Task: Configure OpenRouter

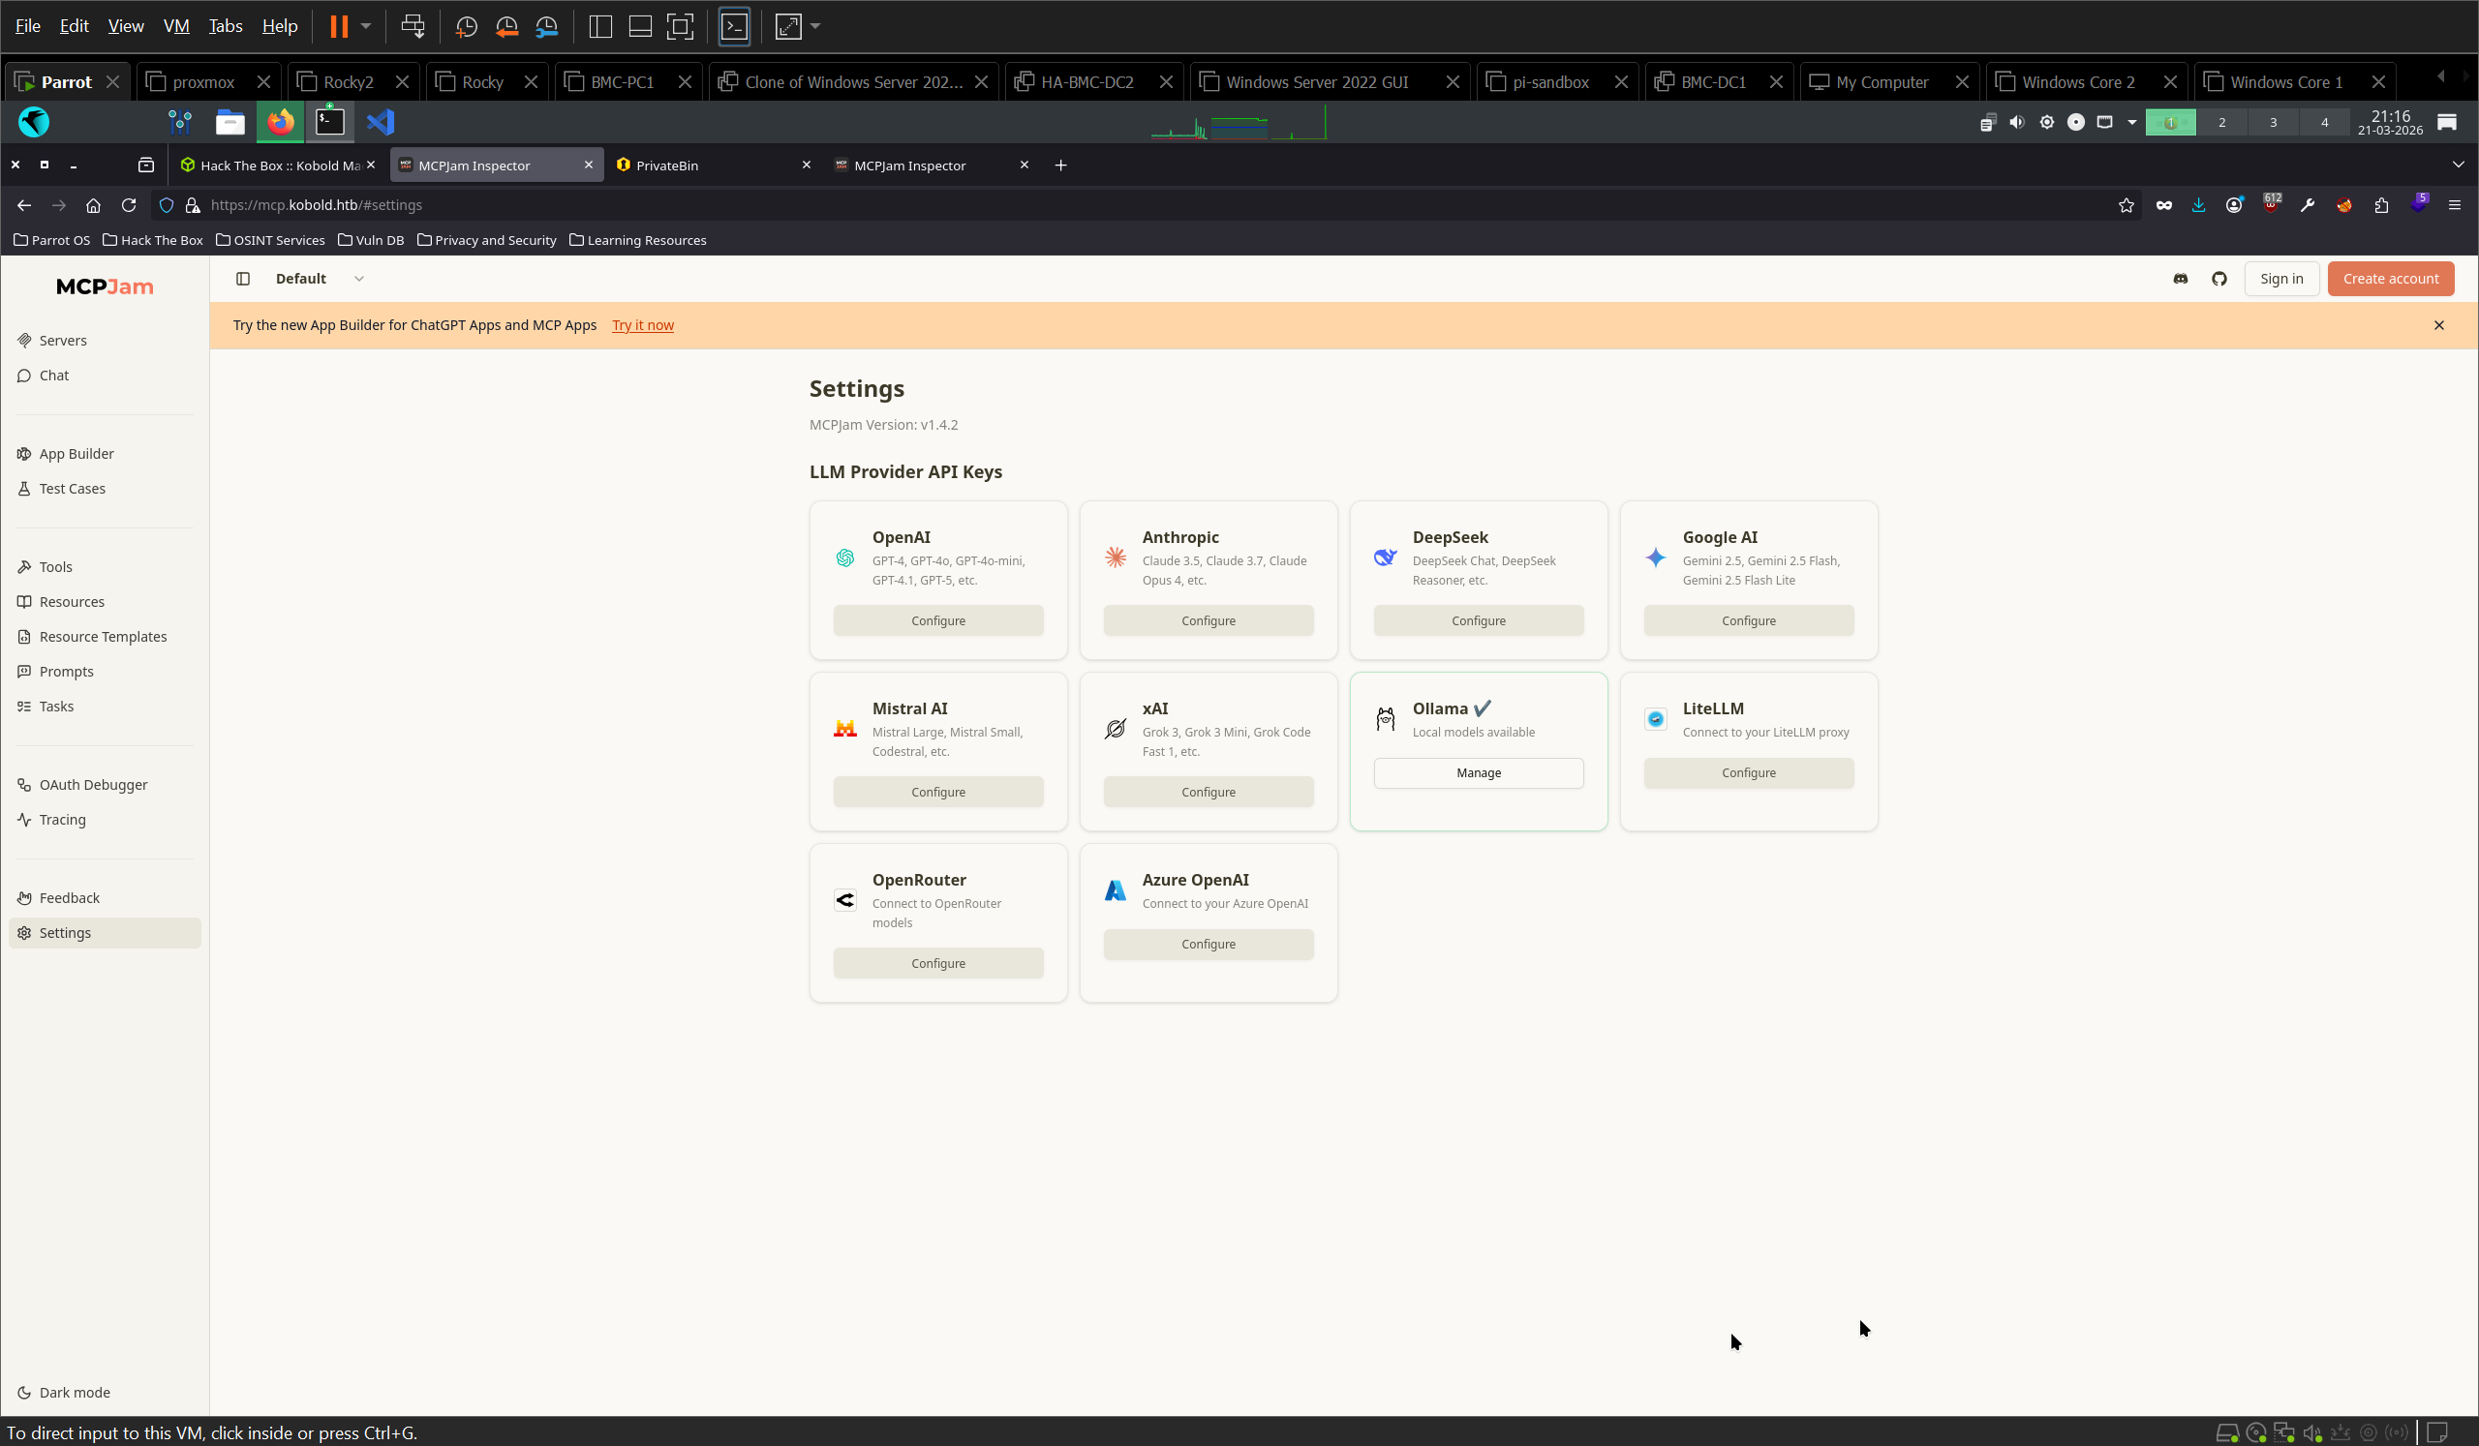Action: coord(937,963)
